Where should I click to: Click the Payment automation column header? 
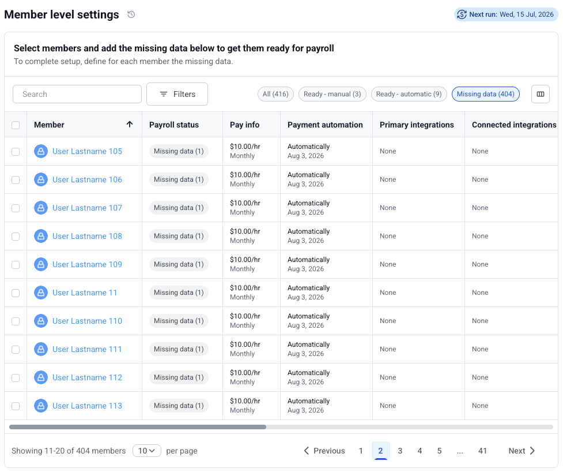point(325,125)
